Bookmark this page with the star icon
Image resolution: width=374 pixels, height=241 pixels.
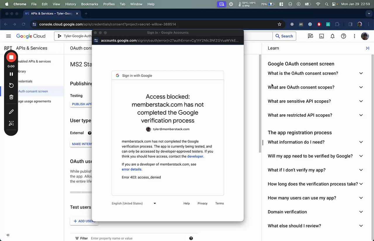(279, 24)
